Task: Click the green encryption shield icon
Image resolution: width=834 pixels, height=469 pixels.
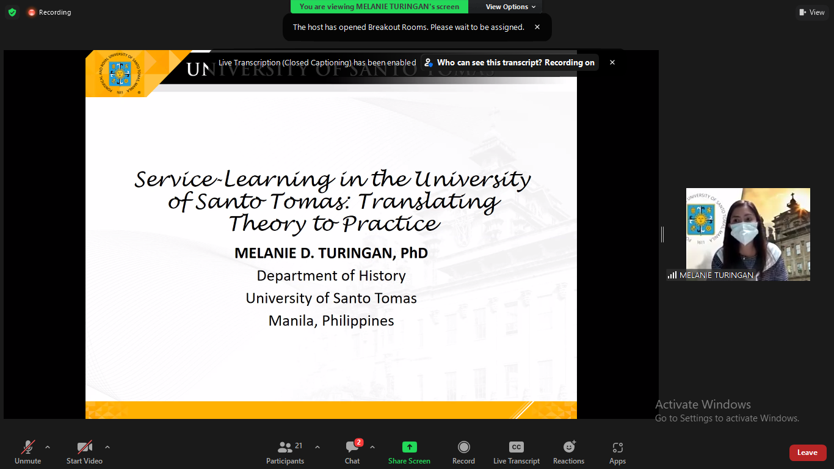Action: point(12,12)
